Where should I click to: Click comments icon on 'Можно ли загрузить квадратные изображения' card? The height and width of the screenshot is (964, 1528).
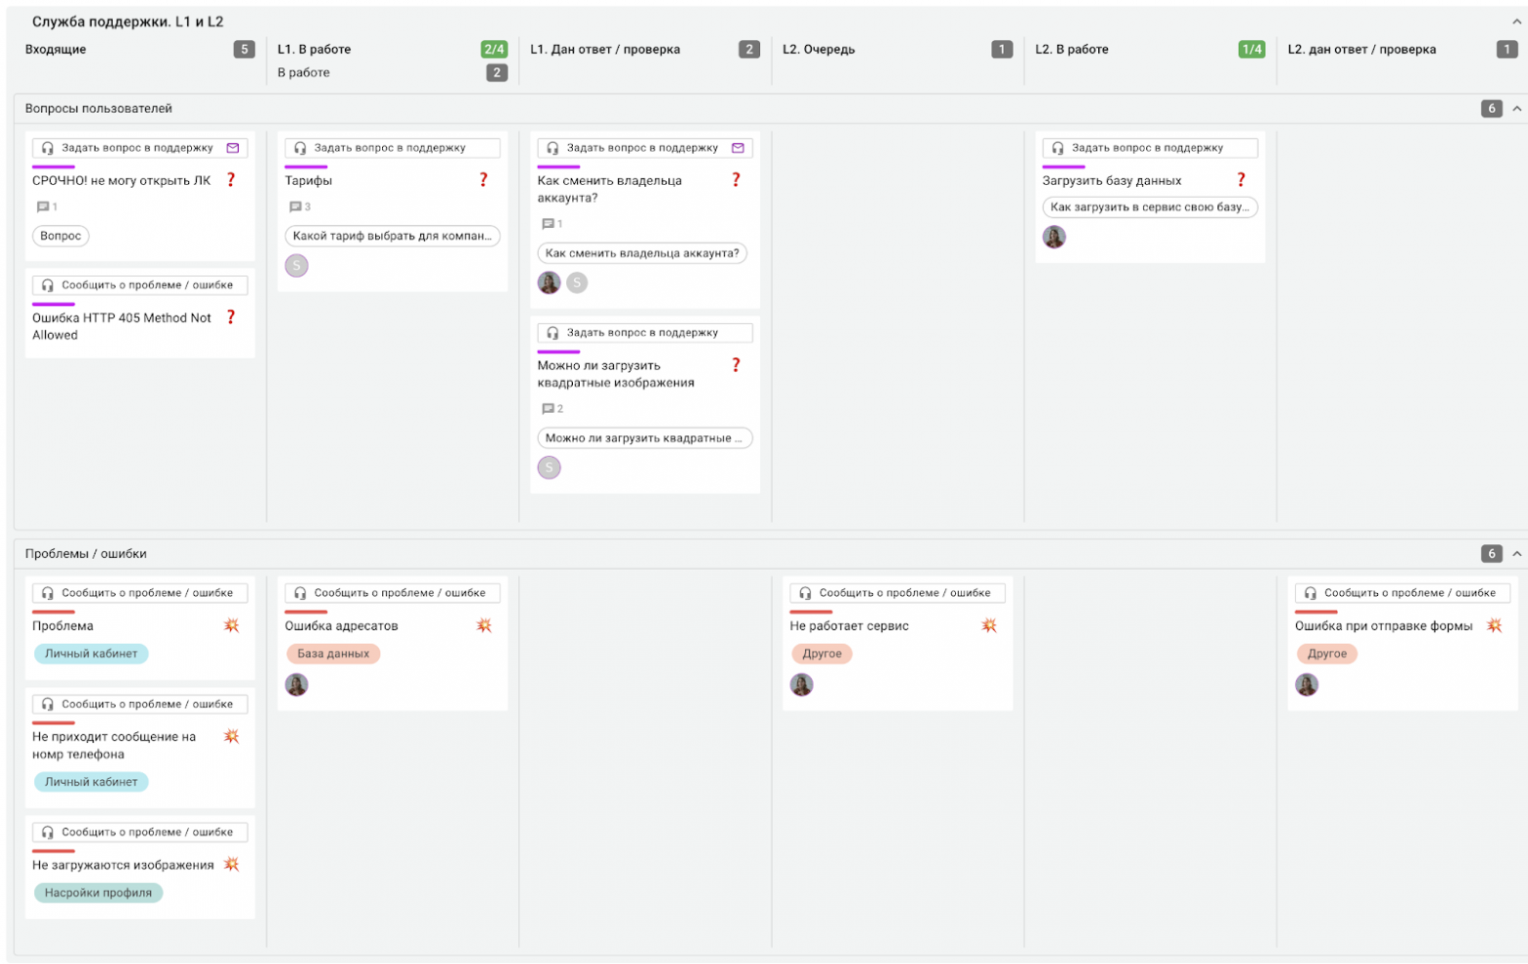pyautogui.click(x=548, y=409)
